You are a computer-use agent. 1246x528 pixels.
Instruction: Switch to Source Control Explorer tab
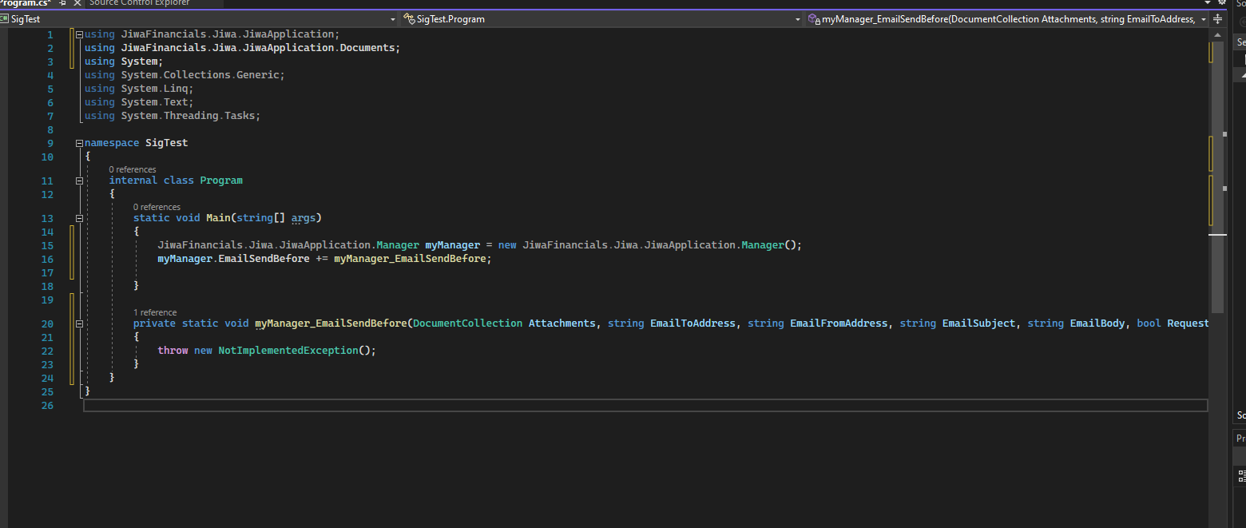139,3
